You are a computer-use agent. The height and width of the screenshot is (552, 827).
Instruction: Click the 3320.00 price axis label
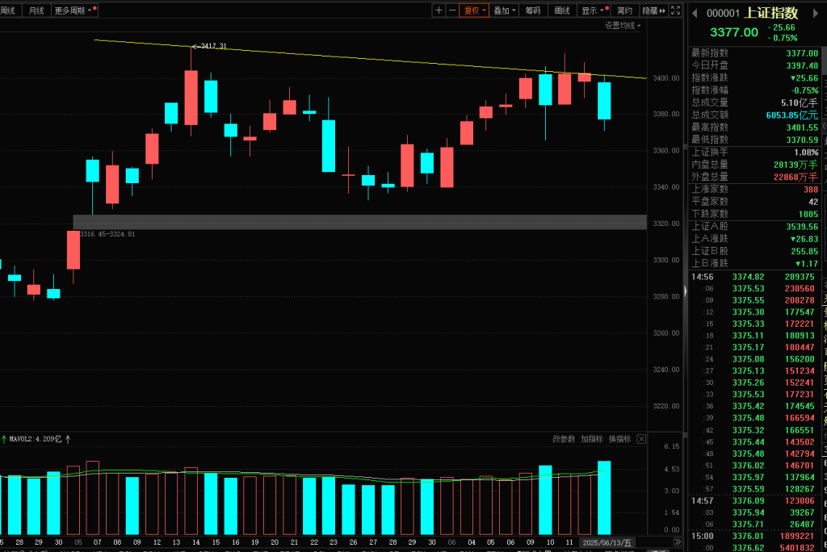[666, 224]
